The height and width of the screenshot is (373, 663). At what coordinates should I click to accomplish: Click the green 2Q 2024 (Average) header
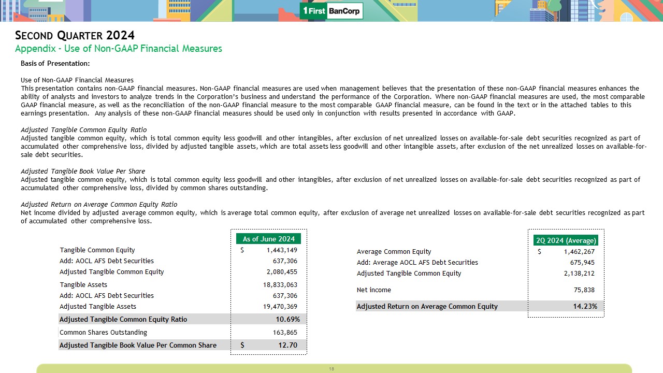coord(566,240)
